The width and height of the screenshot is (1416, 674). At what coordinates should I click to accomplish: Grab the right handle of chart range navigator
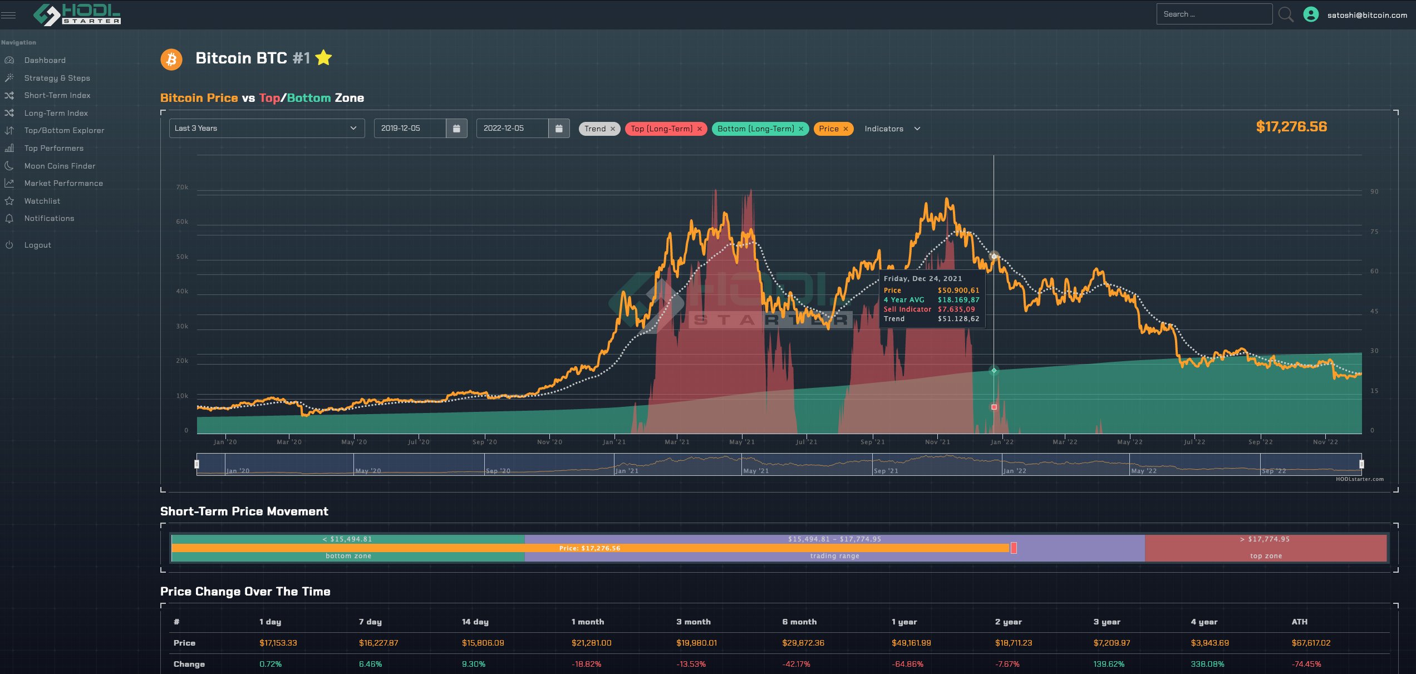tap(1361, 464)
